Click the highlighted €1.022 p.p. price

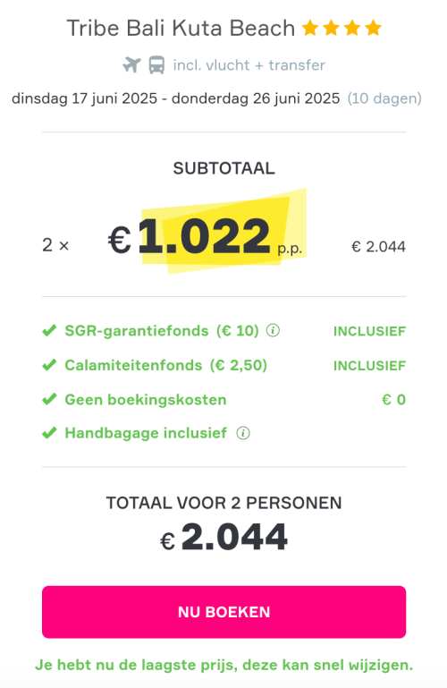pos(206,237)
